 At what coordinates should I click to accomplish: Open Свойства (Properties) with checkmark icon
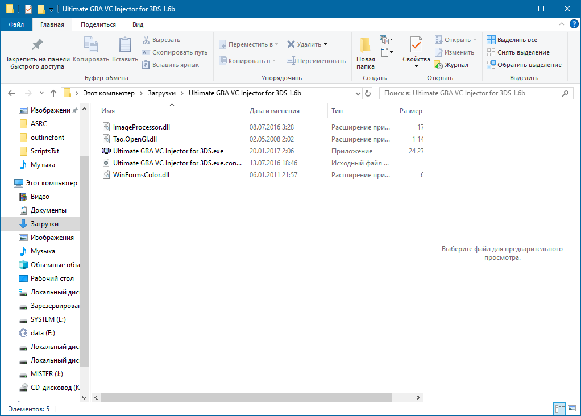click(416, 48)
